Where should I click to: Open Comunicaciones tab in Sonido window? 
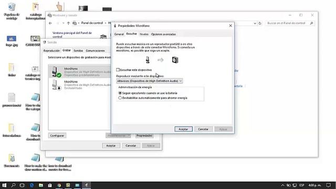(x=95, y=51)
